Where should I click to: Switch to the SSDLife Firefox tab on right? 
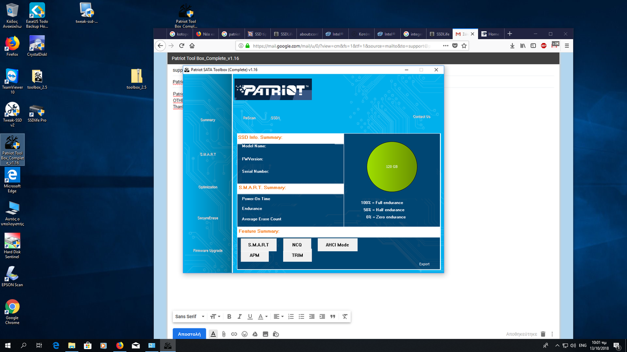[x=439, y=34]
